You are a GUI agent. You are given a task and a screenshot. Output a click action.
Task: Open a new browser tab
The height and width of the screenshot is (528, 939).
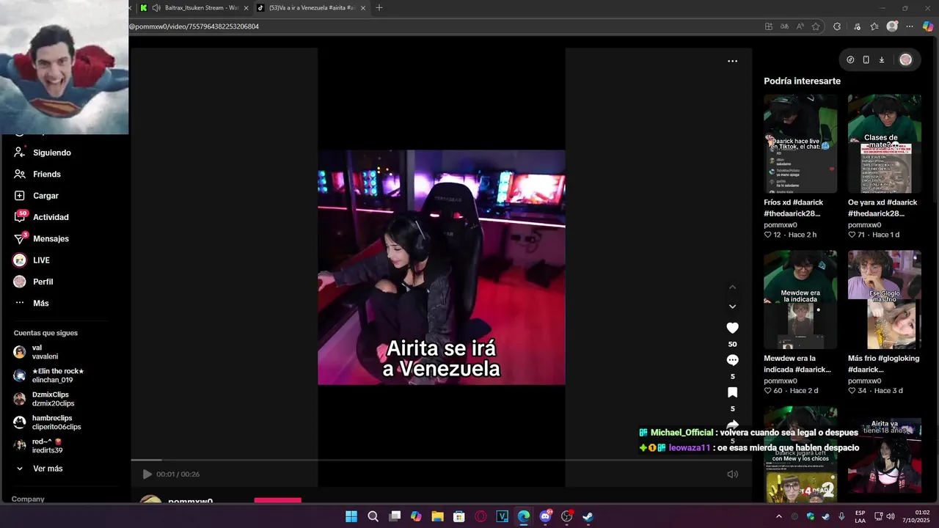pyautogui.click(x=379, y=8)
